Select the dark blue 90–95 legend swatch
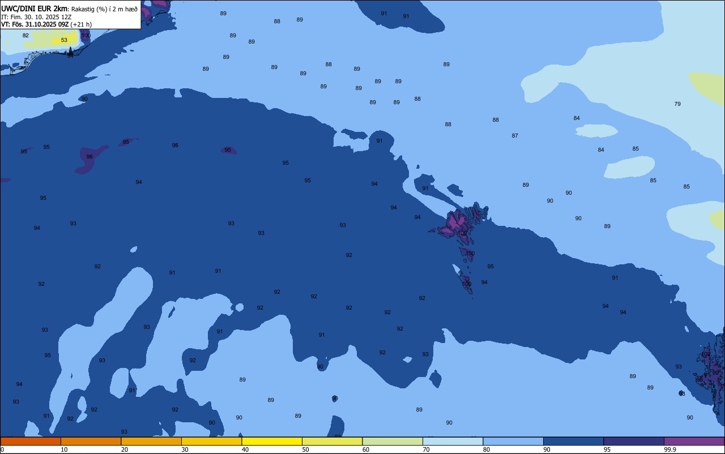This screenshot has width=725, height=454. [573, 441]
